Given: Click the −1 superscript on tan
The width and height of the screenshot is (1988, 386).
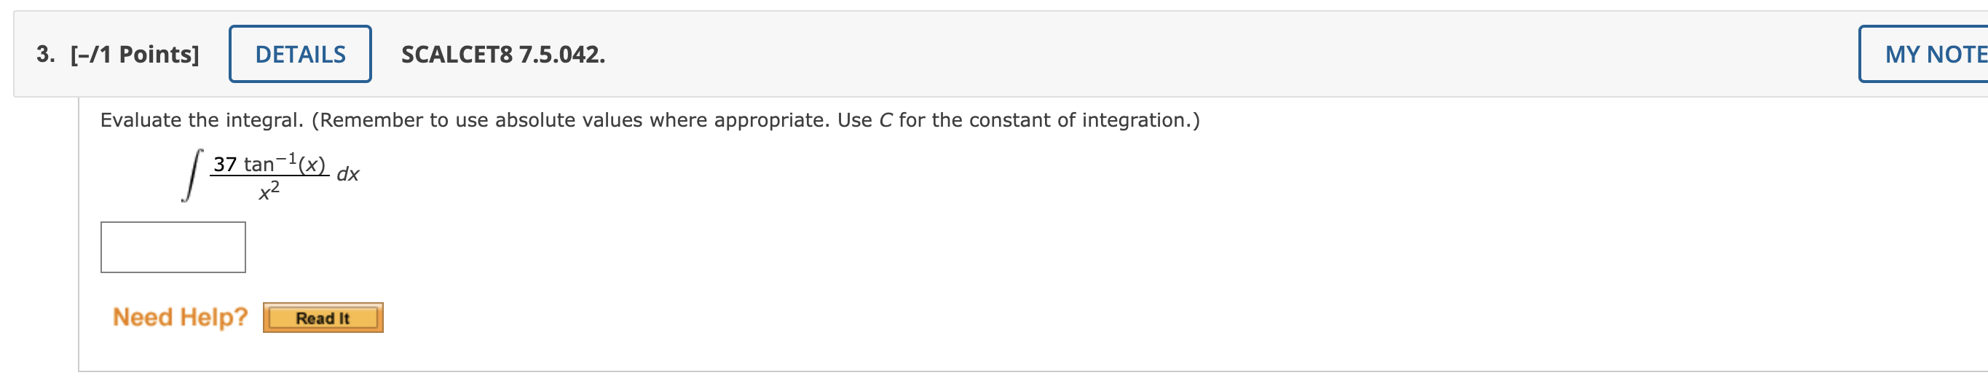Looking at the screenshot, I should [286, 158].
